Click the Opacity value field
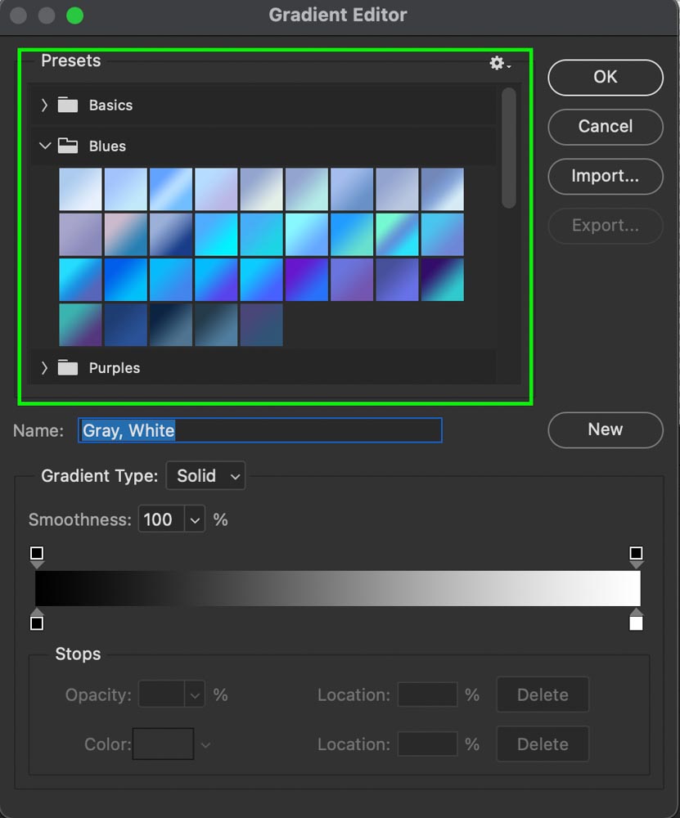The image size is (680, 818). click(x=161, y=695)
